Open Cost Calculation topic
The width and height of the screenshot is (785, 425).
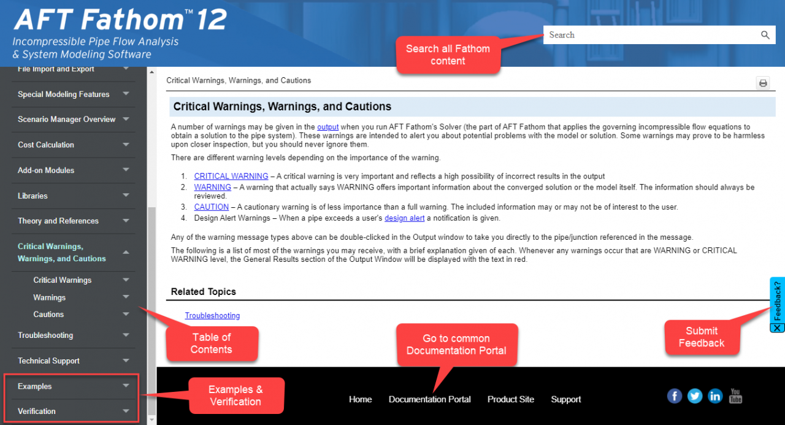coord(46,145)
